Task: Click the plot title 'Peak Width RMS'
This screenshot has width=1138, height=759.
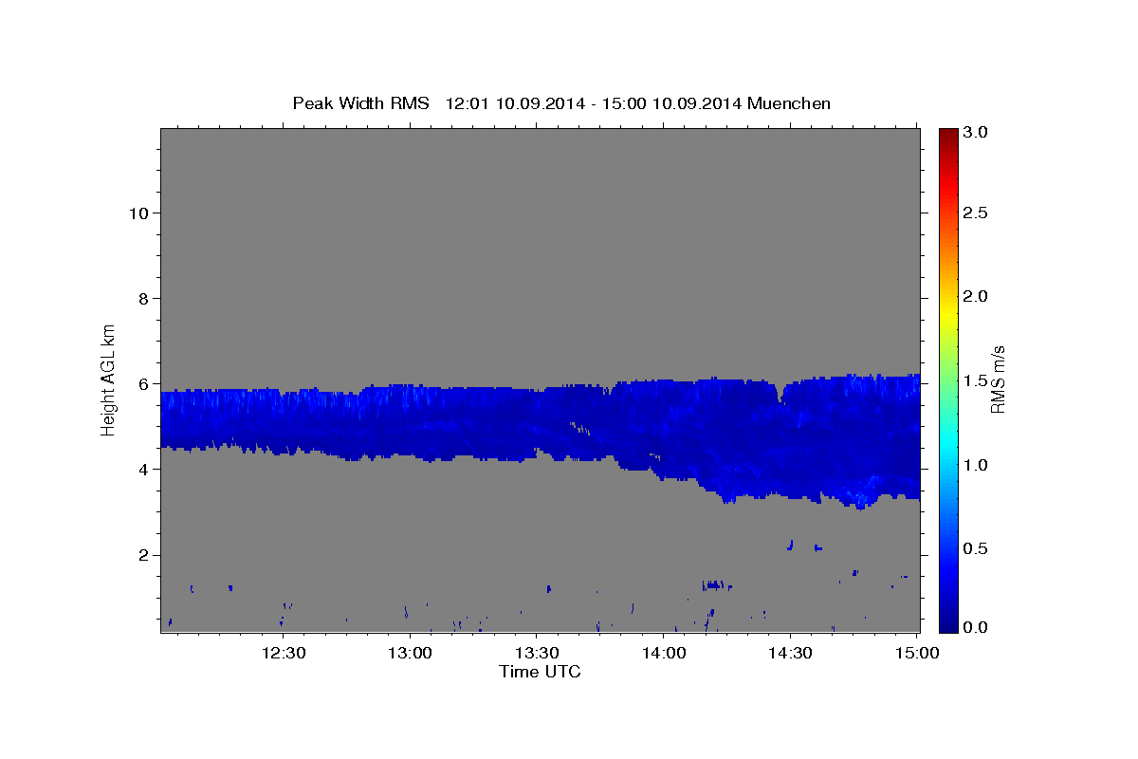Action: tap(360, 103)
